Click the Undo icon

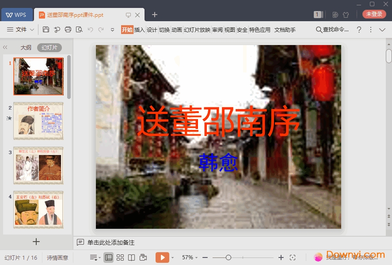tap(91, 30)
